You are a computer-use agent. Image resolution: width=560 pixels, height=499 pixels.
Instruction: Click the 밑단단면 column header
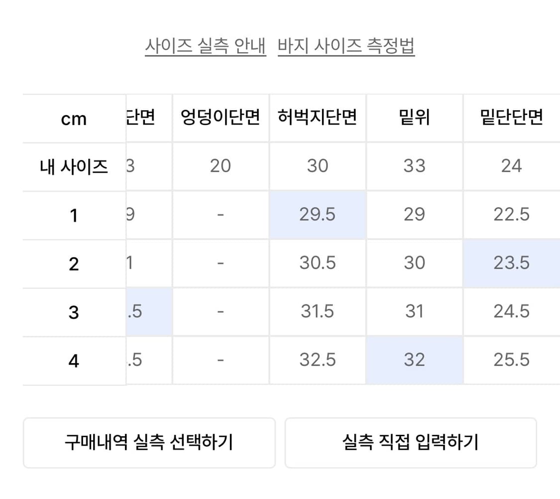(511, 118)
